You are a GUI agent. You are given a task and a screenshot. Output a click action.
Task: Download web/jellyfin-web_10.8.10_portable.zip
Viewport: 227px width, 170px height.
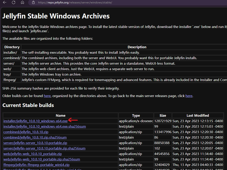pos(32,154)
